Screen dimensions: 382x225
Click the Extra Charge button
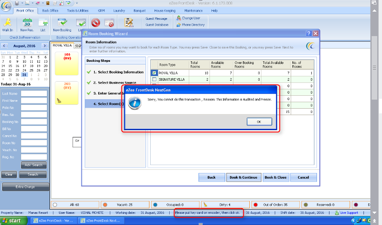pos(25,187)
